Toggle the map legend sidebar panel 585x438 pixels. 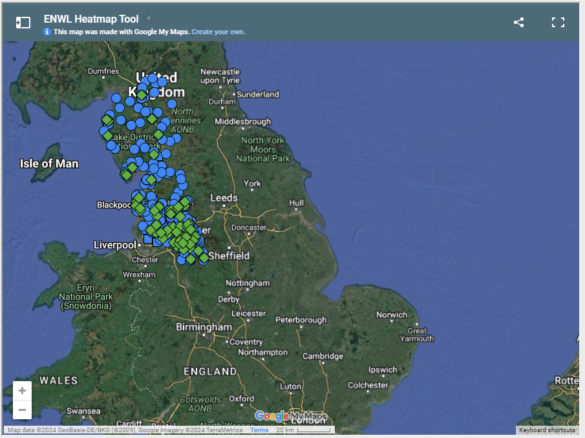tap(23, 23)
